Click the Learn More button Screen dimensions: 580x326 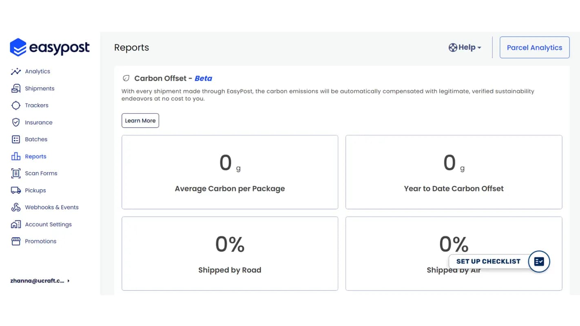pos(140,121)
